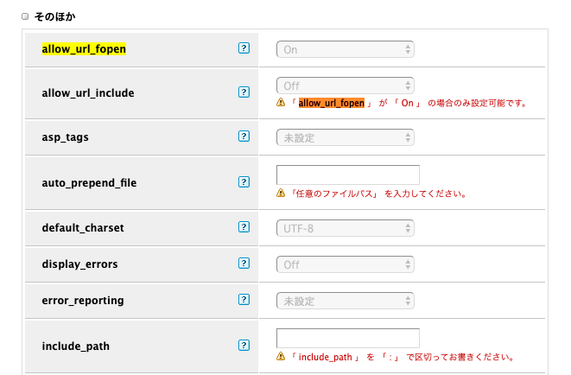This screenshot has width=571, height=375.
Task: Click warning icon beside allow_url_fopen note
Action: click(x=281, y=102)
